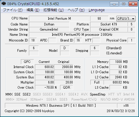The height and width of the screenshot is (117, 139).
Task: Click the Over Clock value -70.00
Action: pos(45,88)
